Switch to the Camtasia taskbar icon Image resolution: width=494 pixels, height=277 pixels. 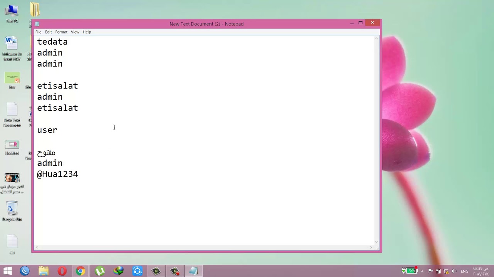[x=156, y=271]
